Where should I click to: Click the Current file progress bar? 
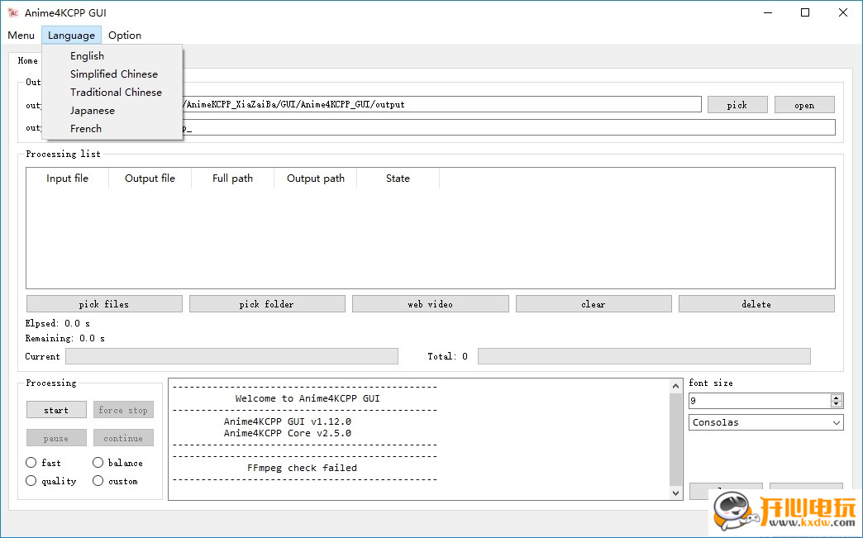click(x=231, y=356)
